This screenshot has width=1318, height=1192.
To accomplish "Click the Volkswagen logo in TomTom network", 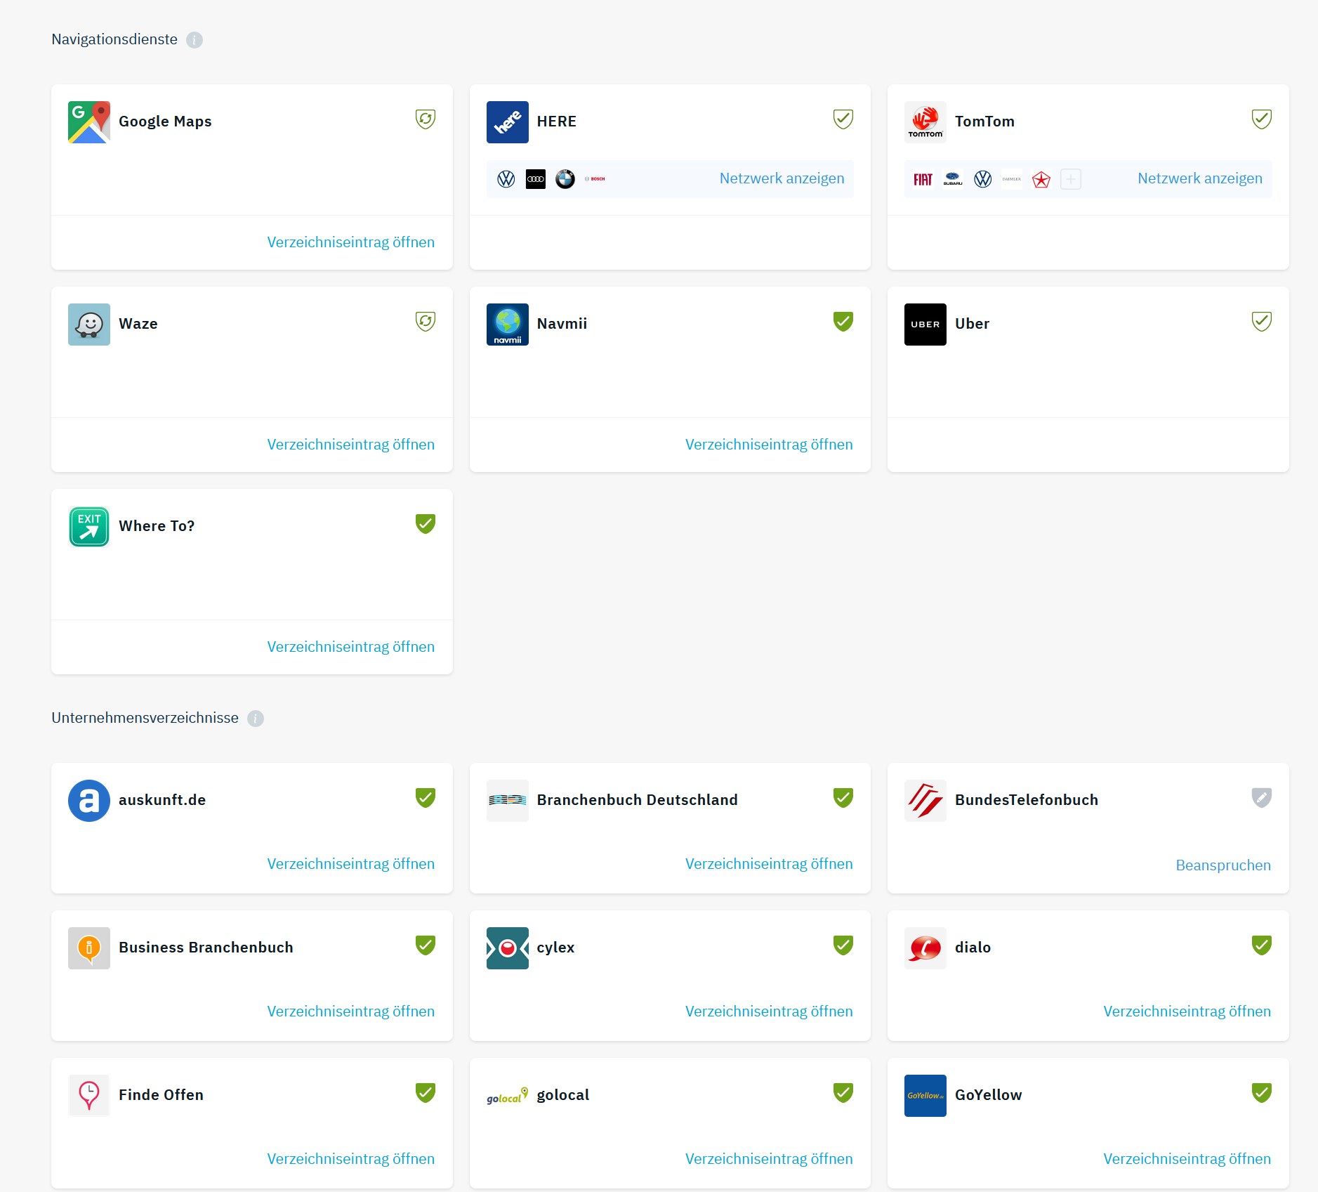I will coord(983,179).
